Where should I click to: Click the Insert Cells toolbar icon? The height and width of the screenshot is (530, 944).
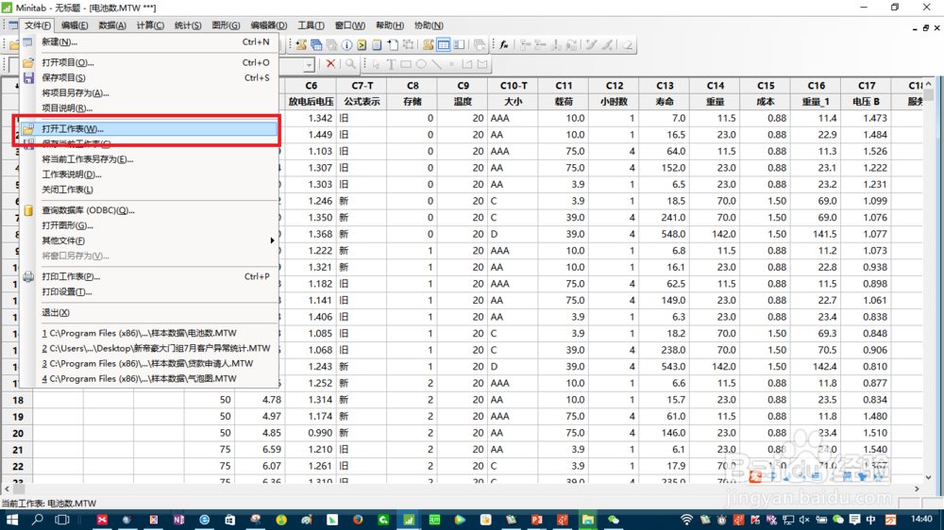pos(525,44)
